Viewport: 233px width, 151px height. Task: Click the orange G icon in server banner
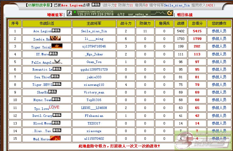pyautogui.click(x=170, y=14)
